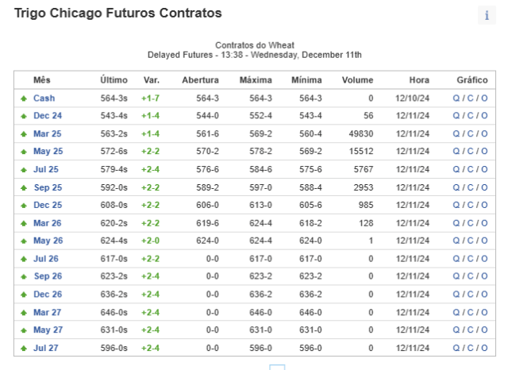The width and height of the screenshot is (508, 370).
Task: Open the Cash contract link
Action: tap(44, 98)
